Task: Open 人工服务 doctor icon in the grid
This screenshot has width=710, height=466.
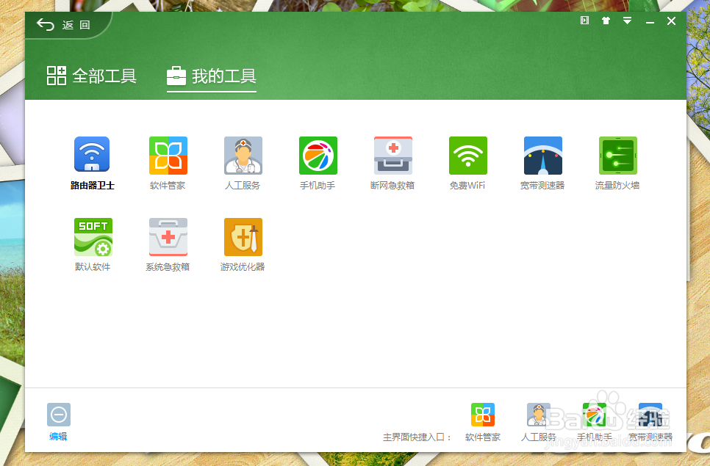Action: [x=243, y=156]
